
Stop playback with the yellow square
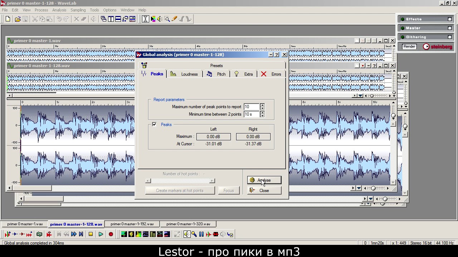point(91,234)
